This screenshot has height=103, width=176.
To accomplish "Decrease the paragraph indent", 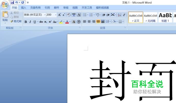I will [x=104, y=15].
